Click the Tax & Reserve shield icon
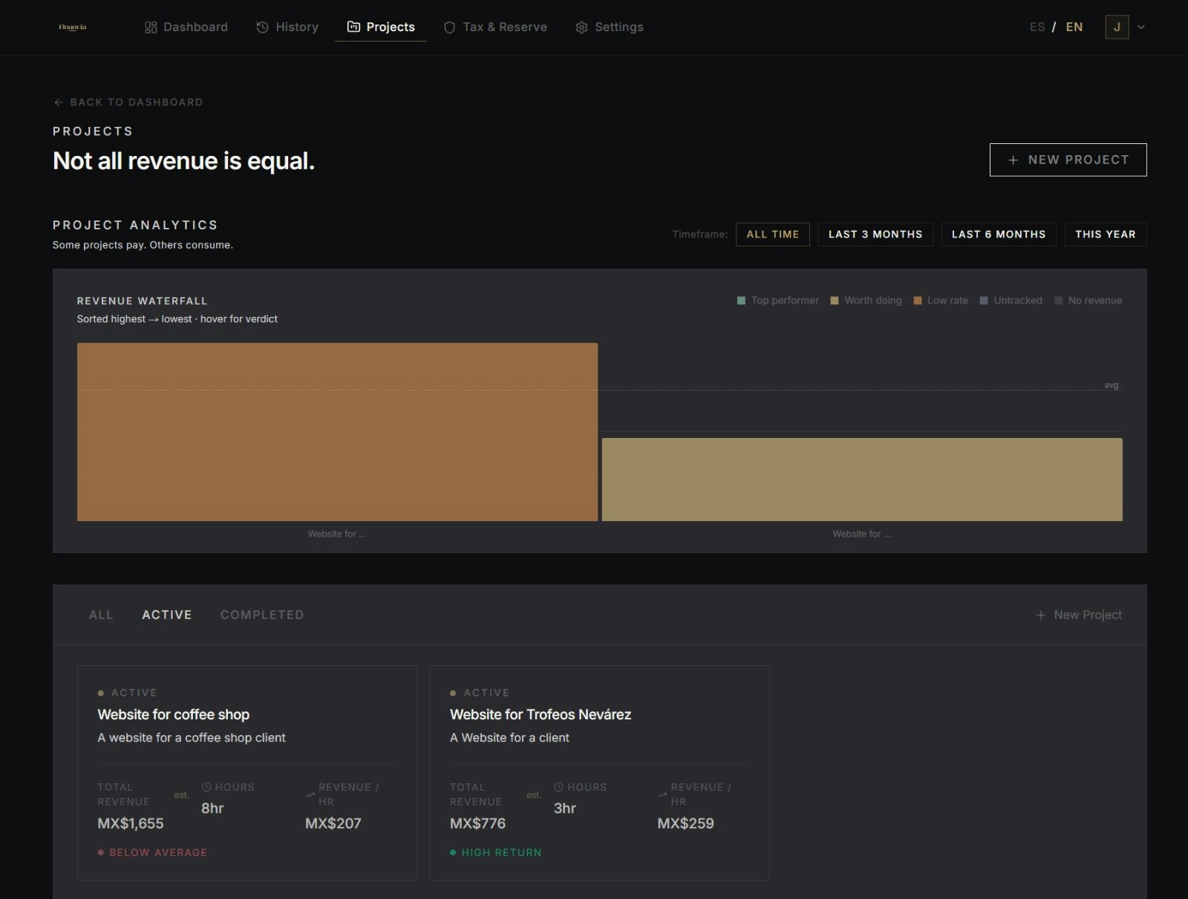 point(449,27)
